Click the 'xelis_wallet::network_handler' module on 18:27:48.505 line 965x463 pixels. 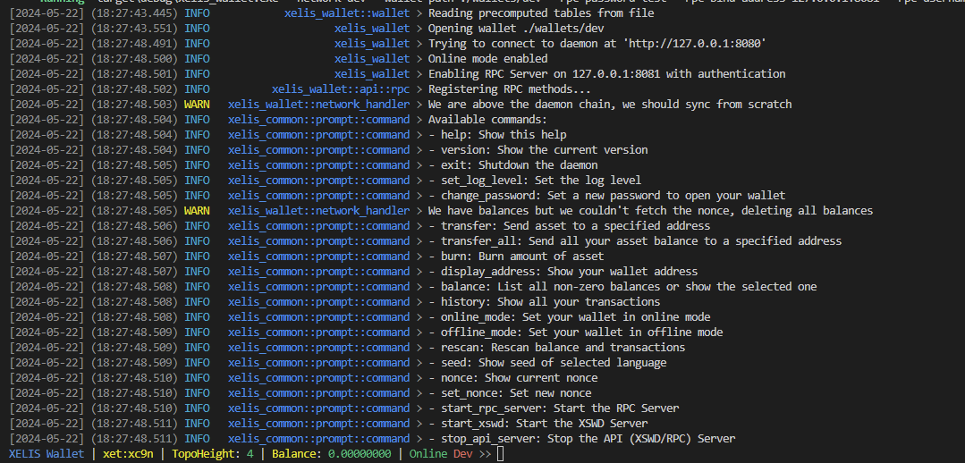point(318,210)
